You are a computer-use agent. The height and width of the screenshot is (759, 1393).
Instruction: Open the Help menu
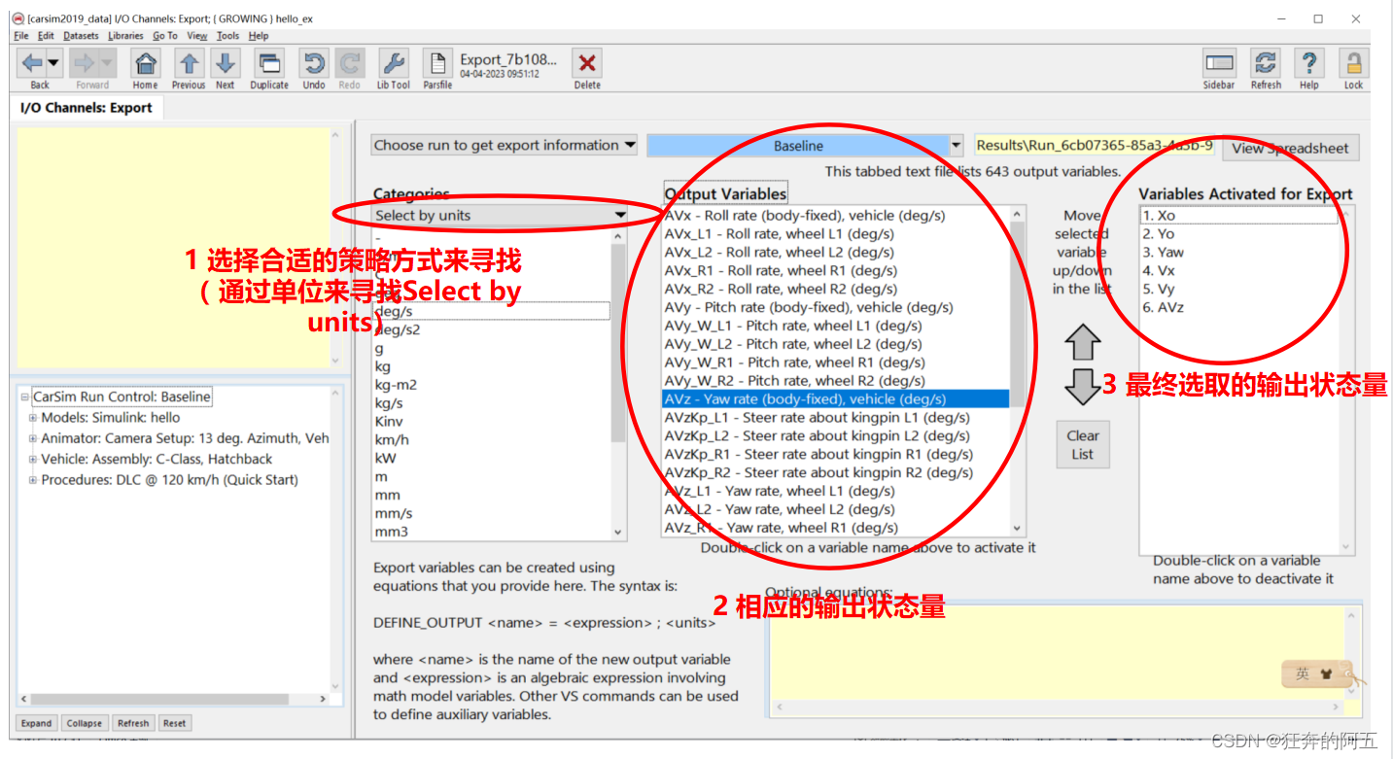pyautogui.click(x=259, y=36)
